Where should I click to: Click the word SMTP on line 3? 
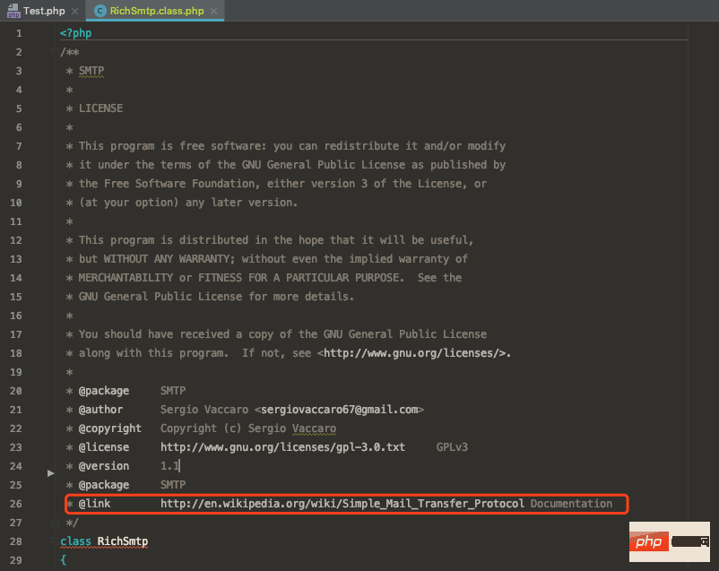click(91, 71)
